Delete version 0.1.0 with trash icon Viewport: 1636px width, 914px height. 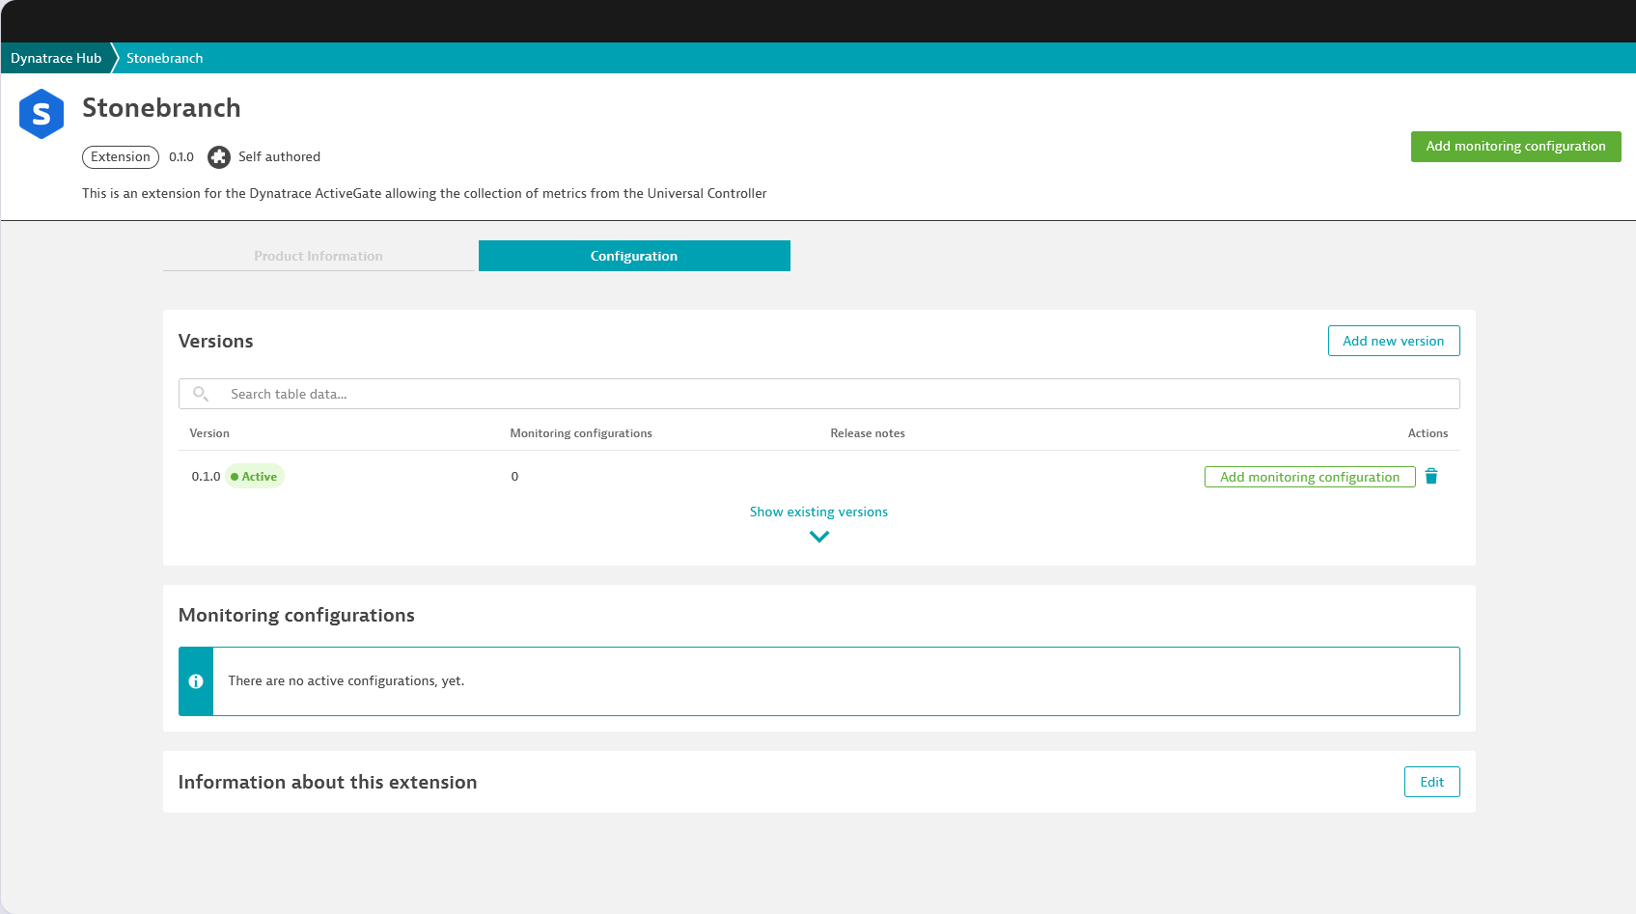click(1431, 476)
